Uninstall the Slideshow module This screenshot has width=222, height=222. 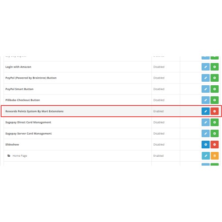coord(214,144)
